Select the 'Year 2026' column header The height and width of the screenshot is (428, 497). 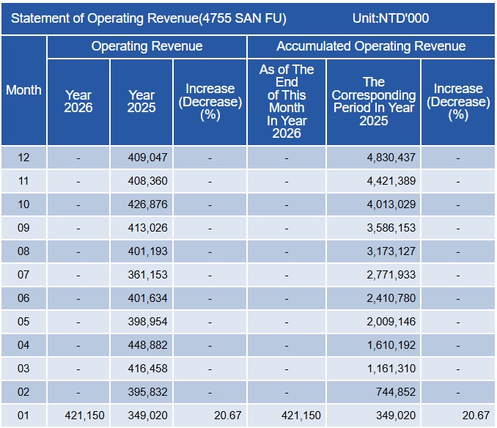(x=78, y=101)
